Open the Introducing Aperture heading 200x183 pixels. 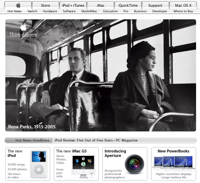click(115, 153)
